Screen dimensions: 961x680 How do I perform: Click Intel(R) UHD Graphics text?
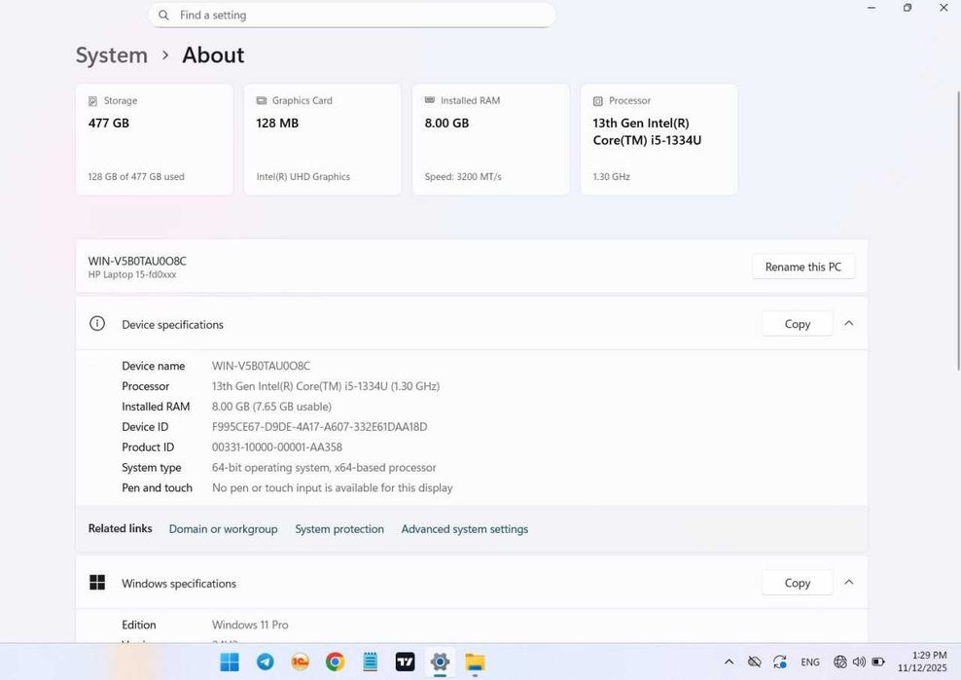pos(303,177)
